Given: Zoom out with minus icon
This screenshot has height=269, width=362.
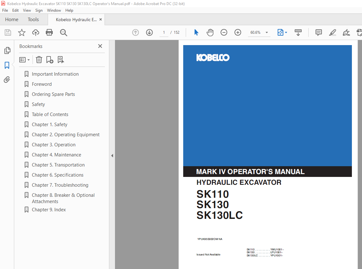Looking at the screenshot, I should pyautogui.click(x=224, y=32).
